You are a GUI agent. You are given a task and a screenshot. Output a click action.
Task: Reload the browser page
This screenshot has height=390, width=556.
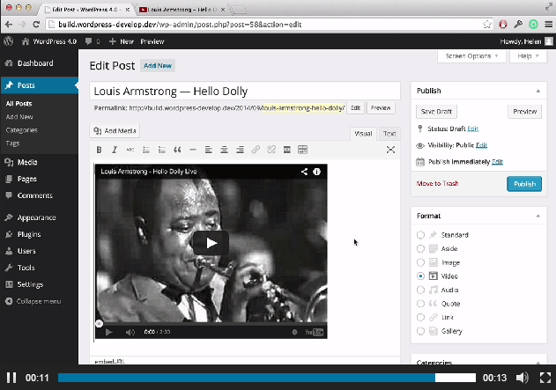coord(36,25)
